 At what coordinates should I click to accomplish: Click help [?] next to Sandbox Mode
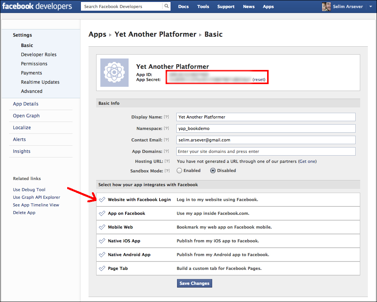pos(167,170)
